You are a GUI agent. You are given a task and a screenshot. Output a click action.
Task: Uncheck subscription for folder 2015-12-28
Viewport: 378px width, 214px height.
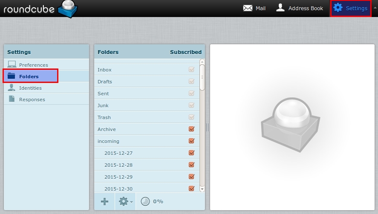[191, 165]
